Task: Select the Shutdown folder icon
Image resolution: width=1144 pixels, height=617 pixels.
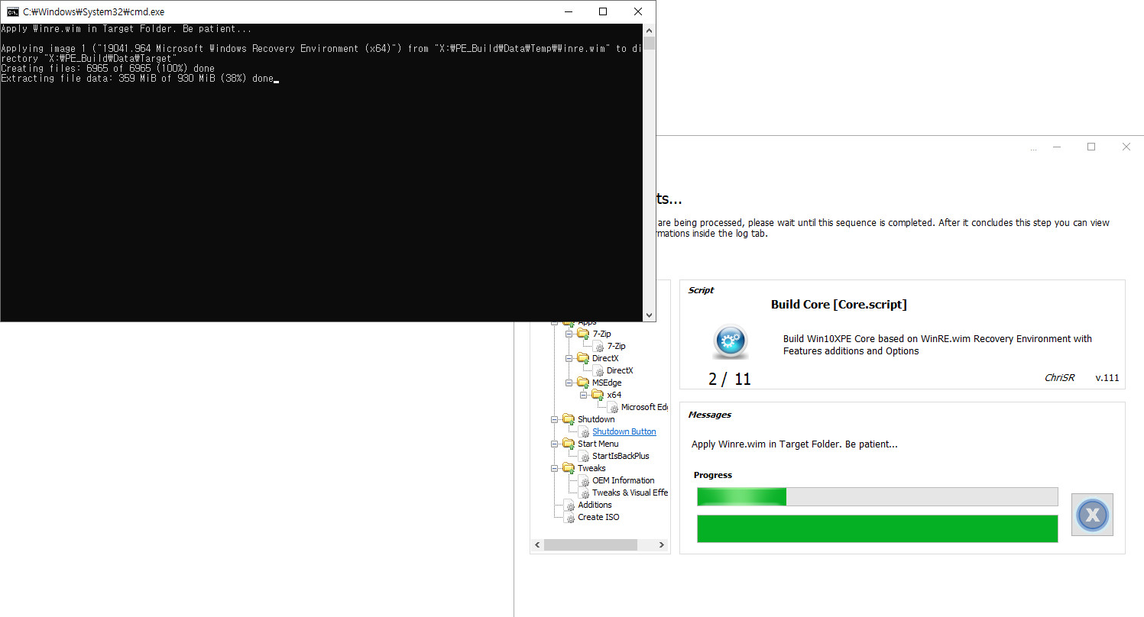Action: 569,419
